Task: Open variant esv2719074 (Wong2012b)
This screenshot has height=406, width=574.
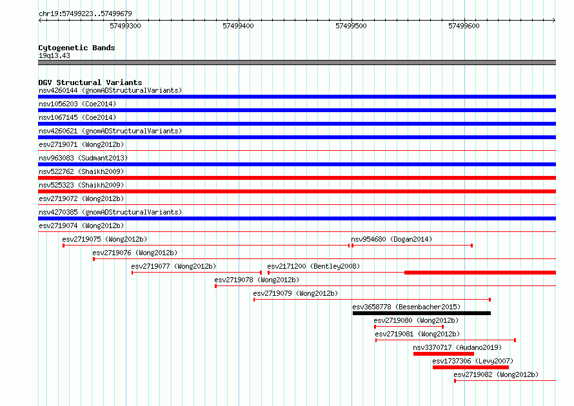Action: [81, 226]
